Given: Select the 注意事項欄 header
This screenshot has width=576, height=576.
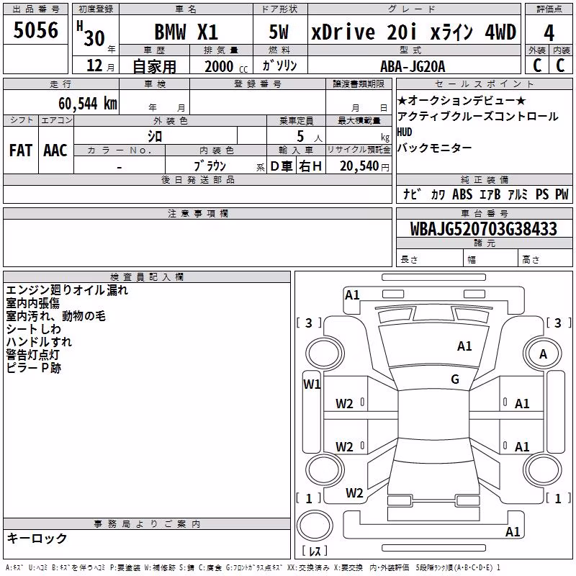Looking at the screenshot, I should (x=197, y=213).
